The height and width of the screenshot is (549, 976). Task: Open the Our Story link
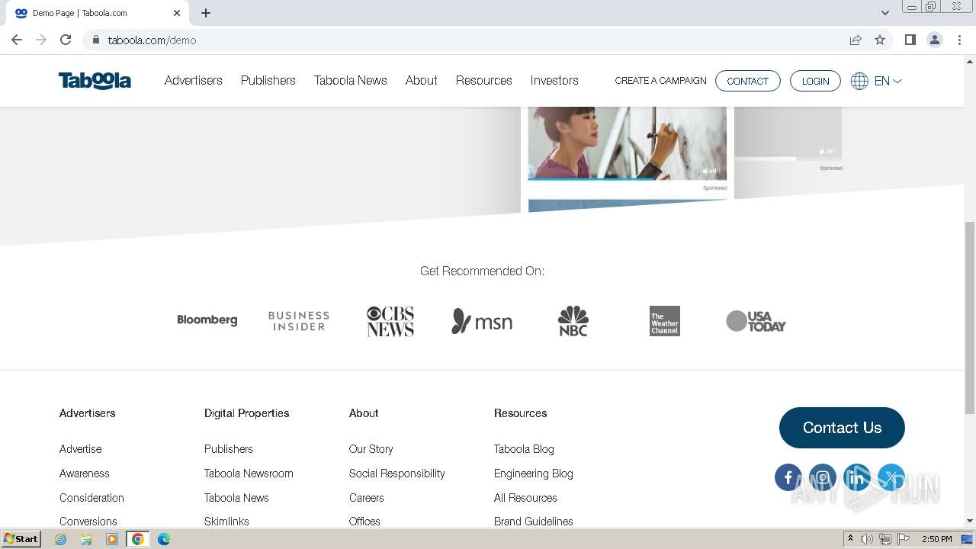tap(371, 449)
